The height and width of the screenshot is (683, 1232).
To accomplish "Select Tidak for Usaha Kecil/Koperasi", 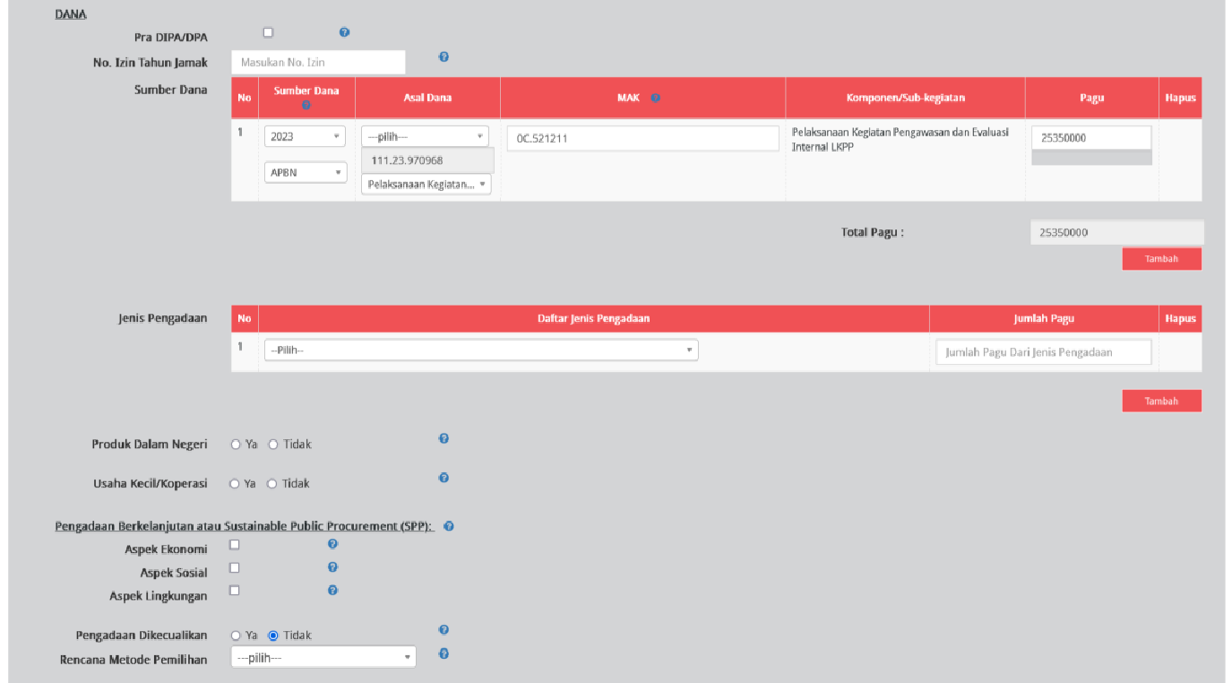I will 272,483.
